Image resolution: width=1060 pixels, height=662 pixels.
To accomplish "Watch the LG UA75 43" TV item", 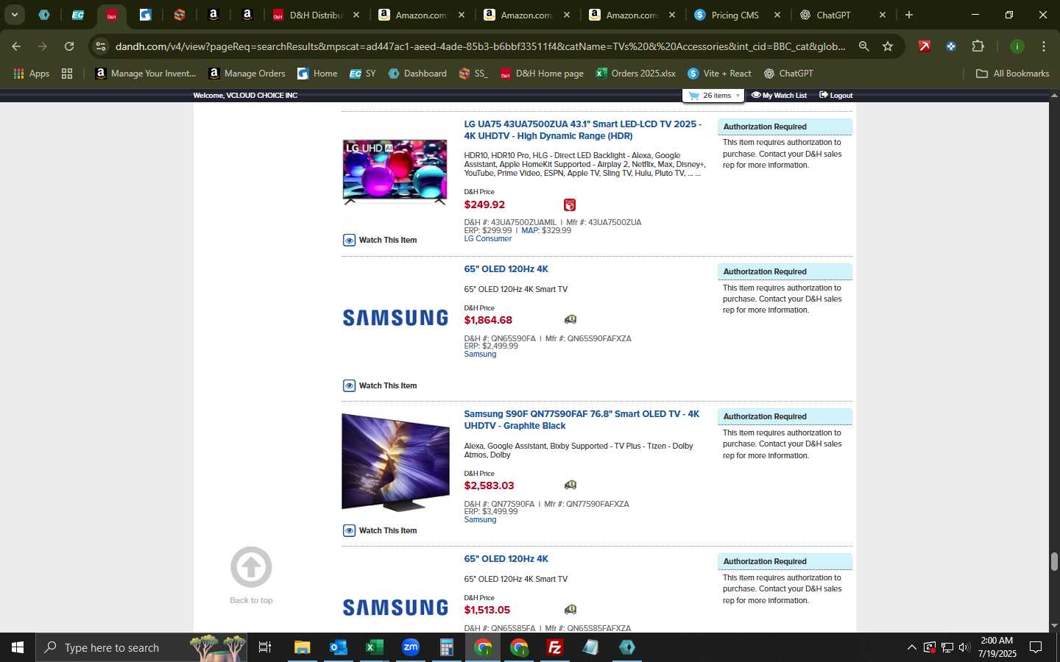I will (x=380, y=240).
